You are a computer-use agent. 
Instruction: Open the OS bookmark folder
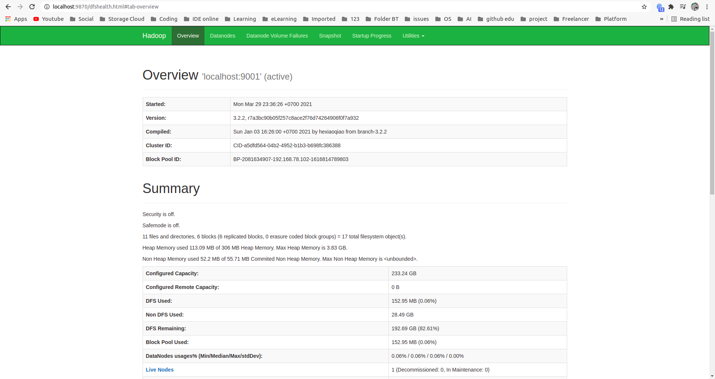tap(444, 19)
